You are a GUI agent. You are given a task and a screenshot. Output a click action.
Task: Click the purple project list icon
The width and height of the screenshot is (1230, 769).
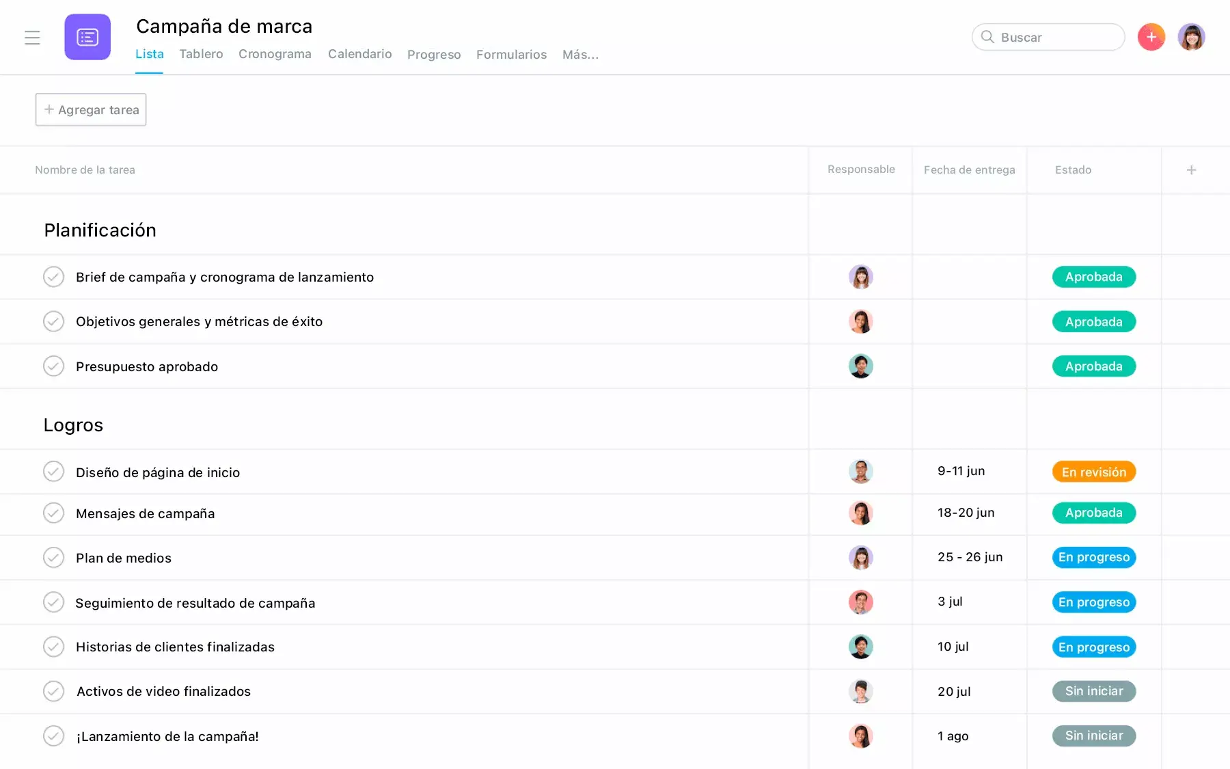(87, 37)
